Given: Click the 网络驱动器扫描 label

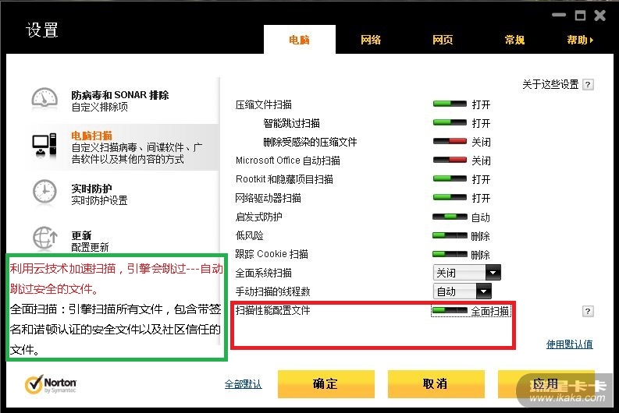Looking at the screenshot, I should [268, 198].
